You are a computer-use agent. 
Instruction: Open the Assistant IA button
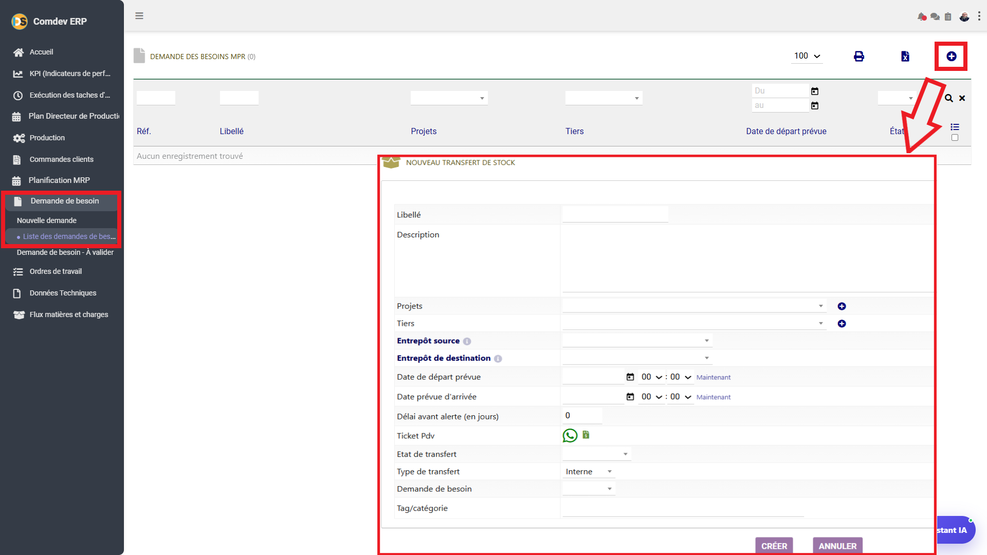click(x=955, y=530)
